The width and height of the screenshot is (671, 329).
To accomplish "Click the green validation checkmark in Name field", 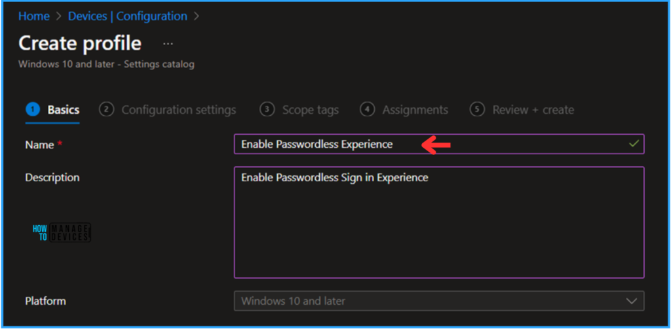I will (634, 143).
